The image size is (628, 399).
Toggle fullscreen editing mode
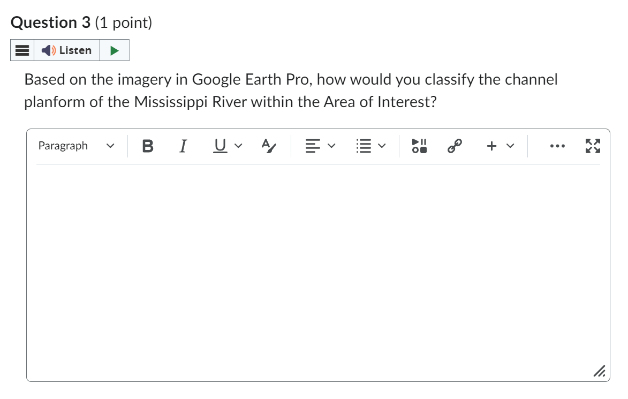pyautogui.click(x=593, y=146)
